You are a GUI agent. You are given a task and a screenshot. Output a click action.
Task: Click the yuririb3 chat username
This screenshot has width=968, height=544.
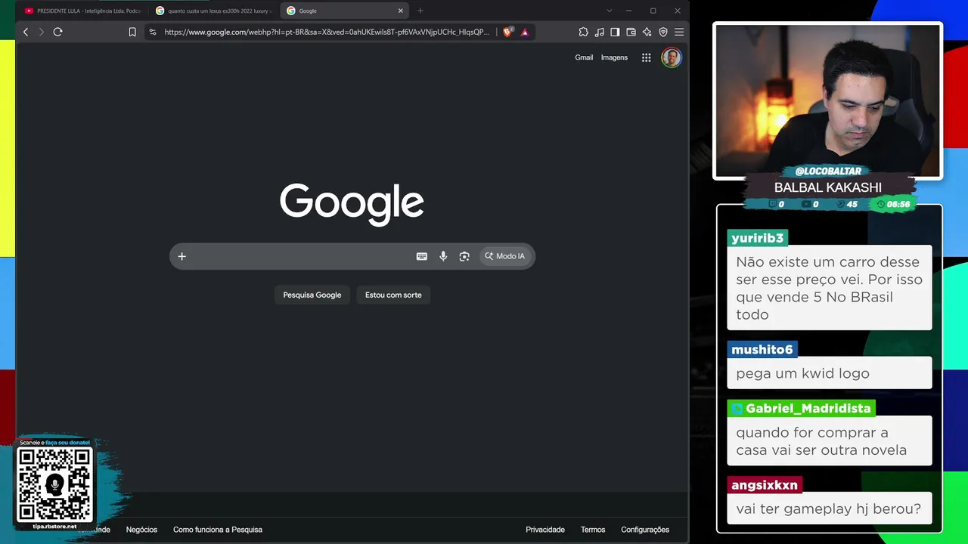[x=758, y=238]
